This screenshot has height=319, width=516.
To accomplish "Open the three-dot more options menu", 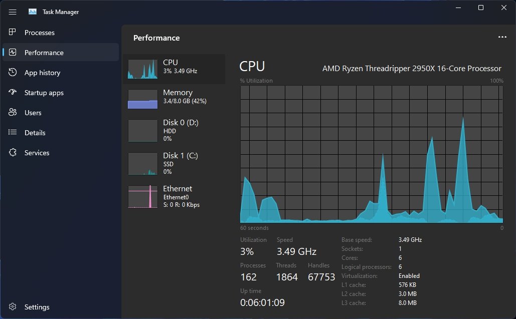I will tap(502, 37).
